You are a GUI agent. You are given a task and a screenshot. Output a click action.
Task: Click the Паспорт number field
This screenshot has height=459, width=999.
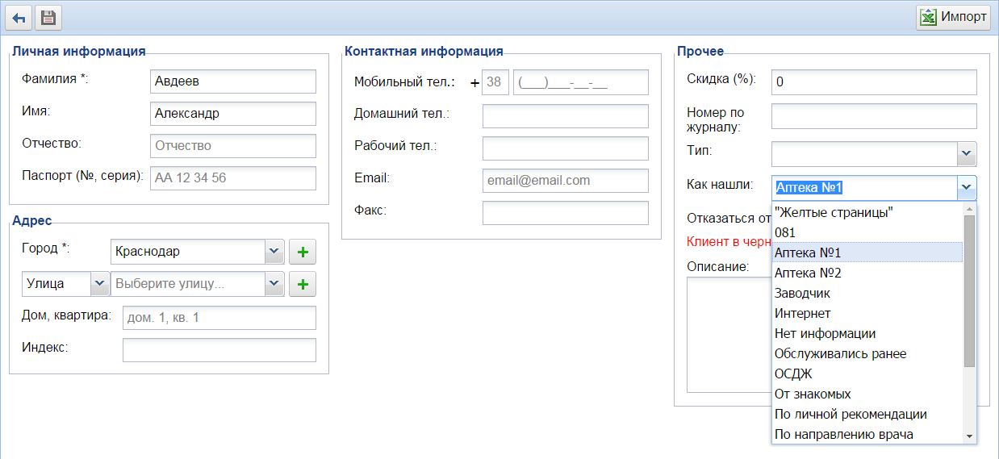233,178
